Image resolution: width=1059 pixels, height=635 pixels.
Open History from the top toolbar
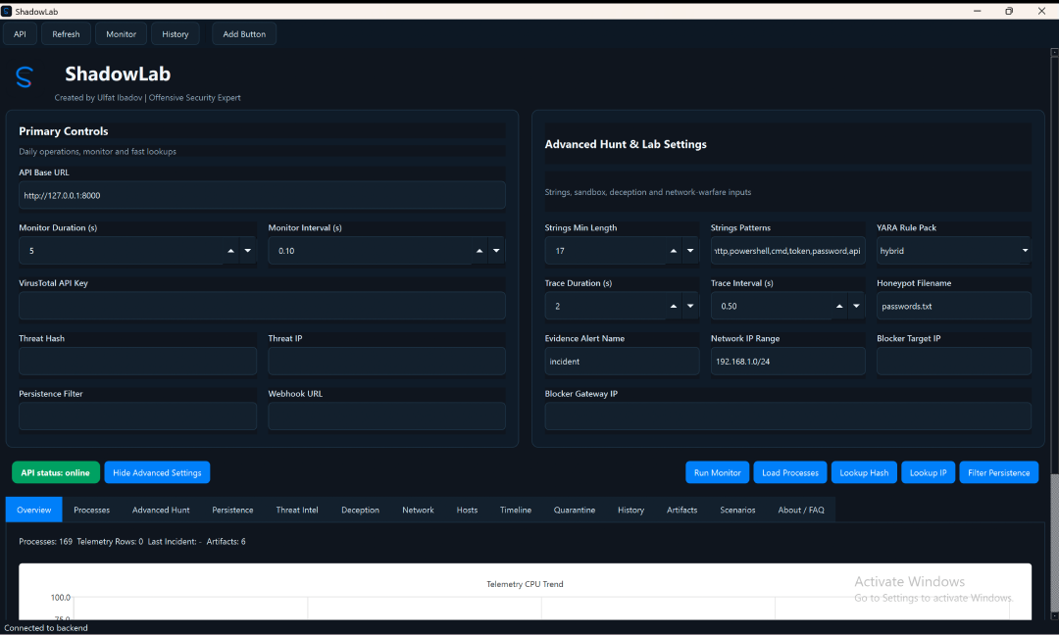175,32
